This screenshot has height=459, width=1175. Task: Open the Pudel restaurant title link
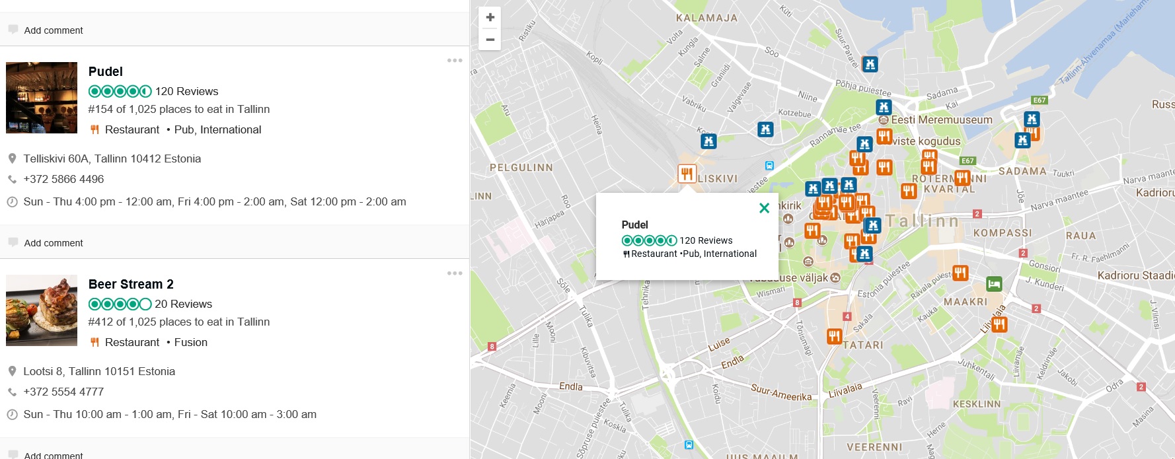(106, 71)
